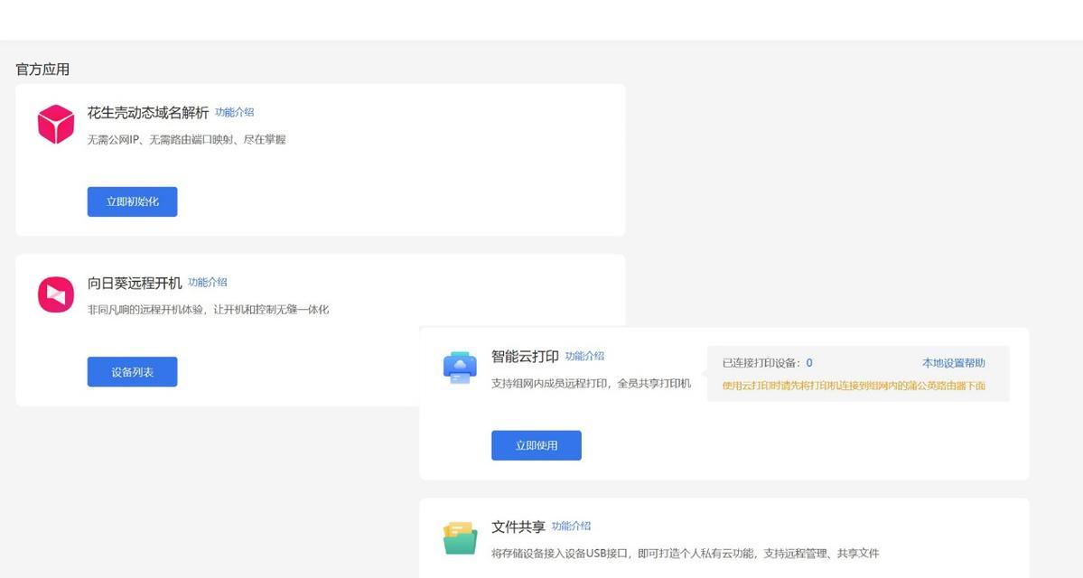This screenshot has height=578, width=1083.
Task: Open 设备列表 for 向日葵远程开机
Action: coord(132,371)
